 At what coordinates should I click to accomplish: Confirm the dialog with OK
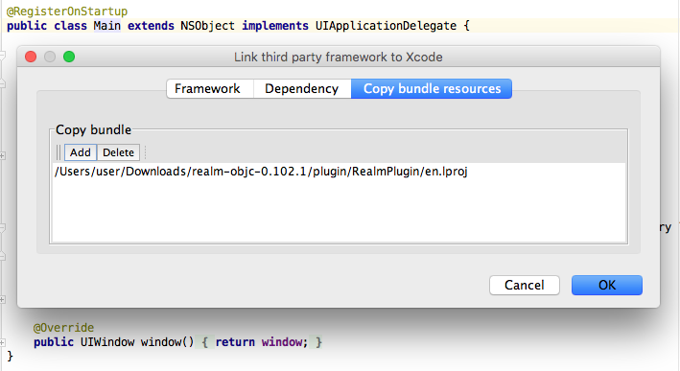point(607,285)
